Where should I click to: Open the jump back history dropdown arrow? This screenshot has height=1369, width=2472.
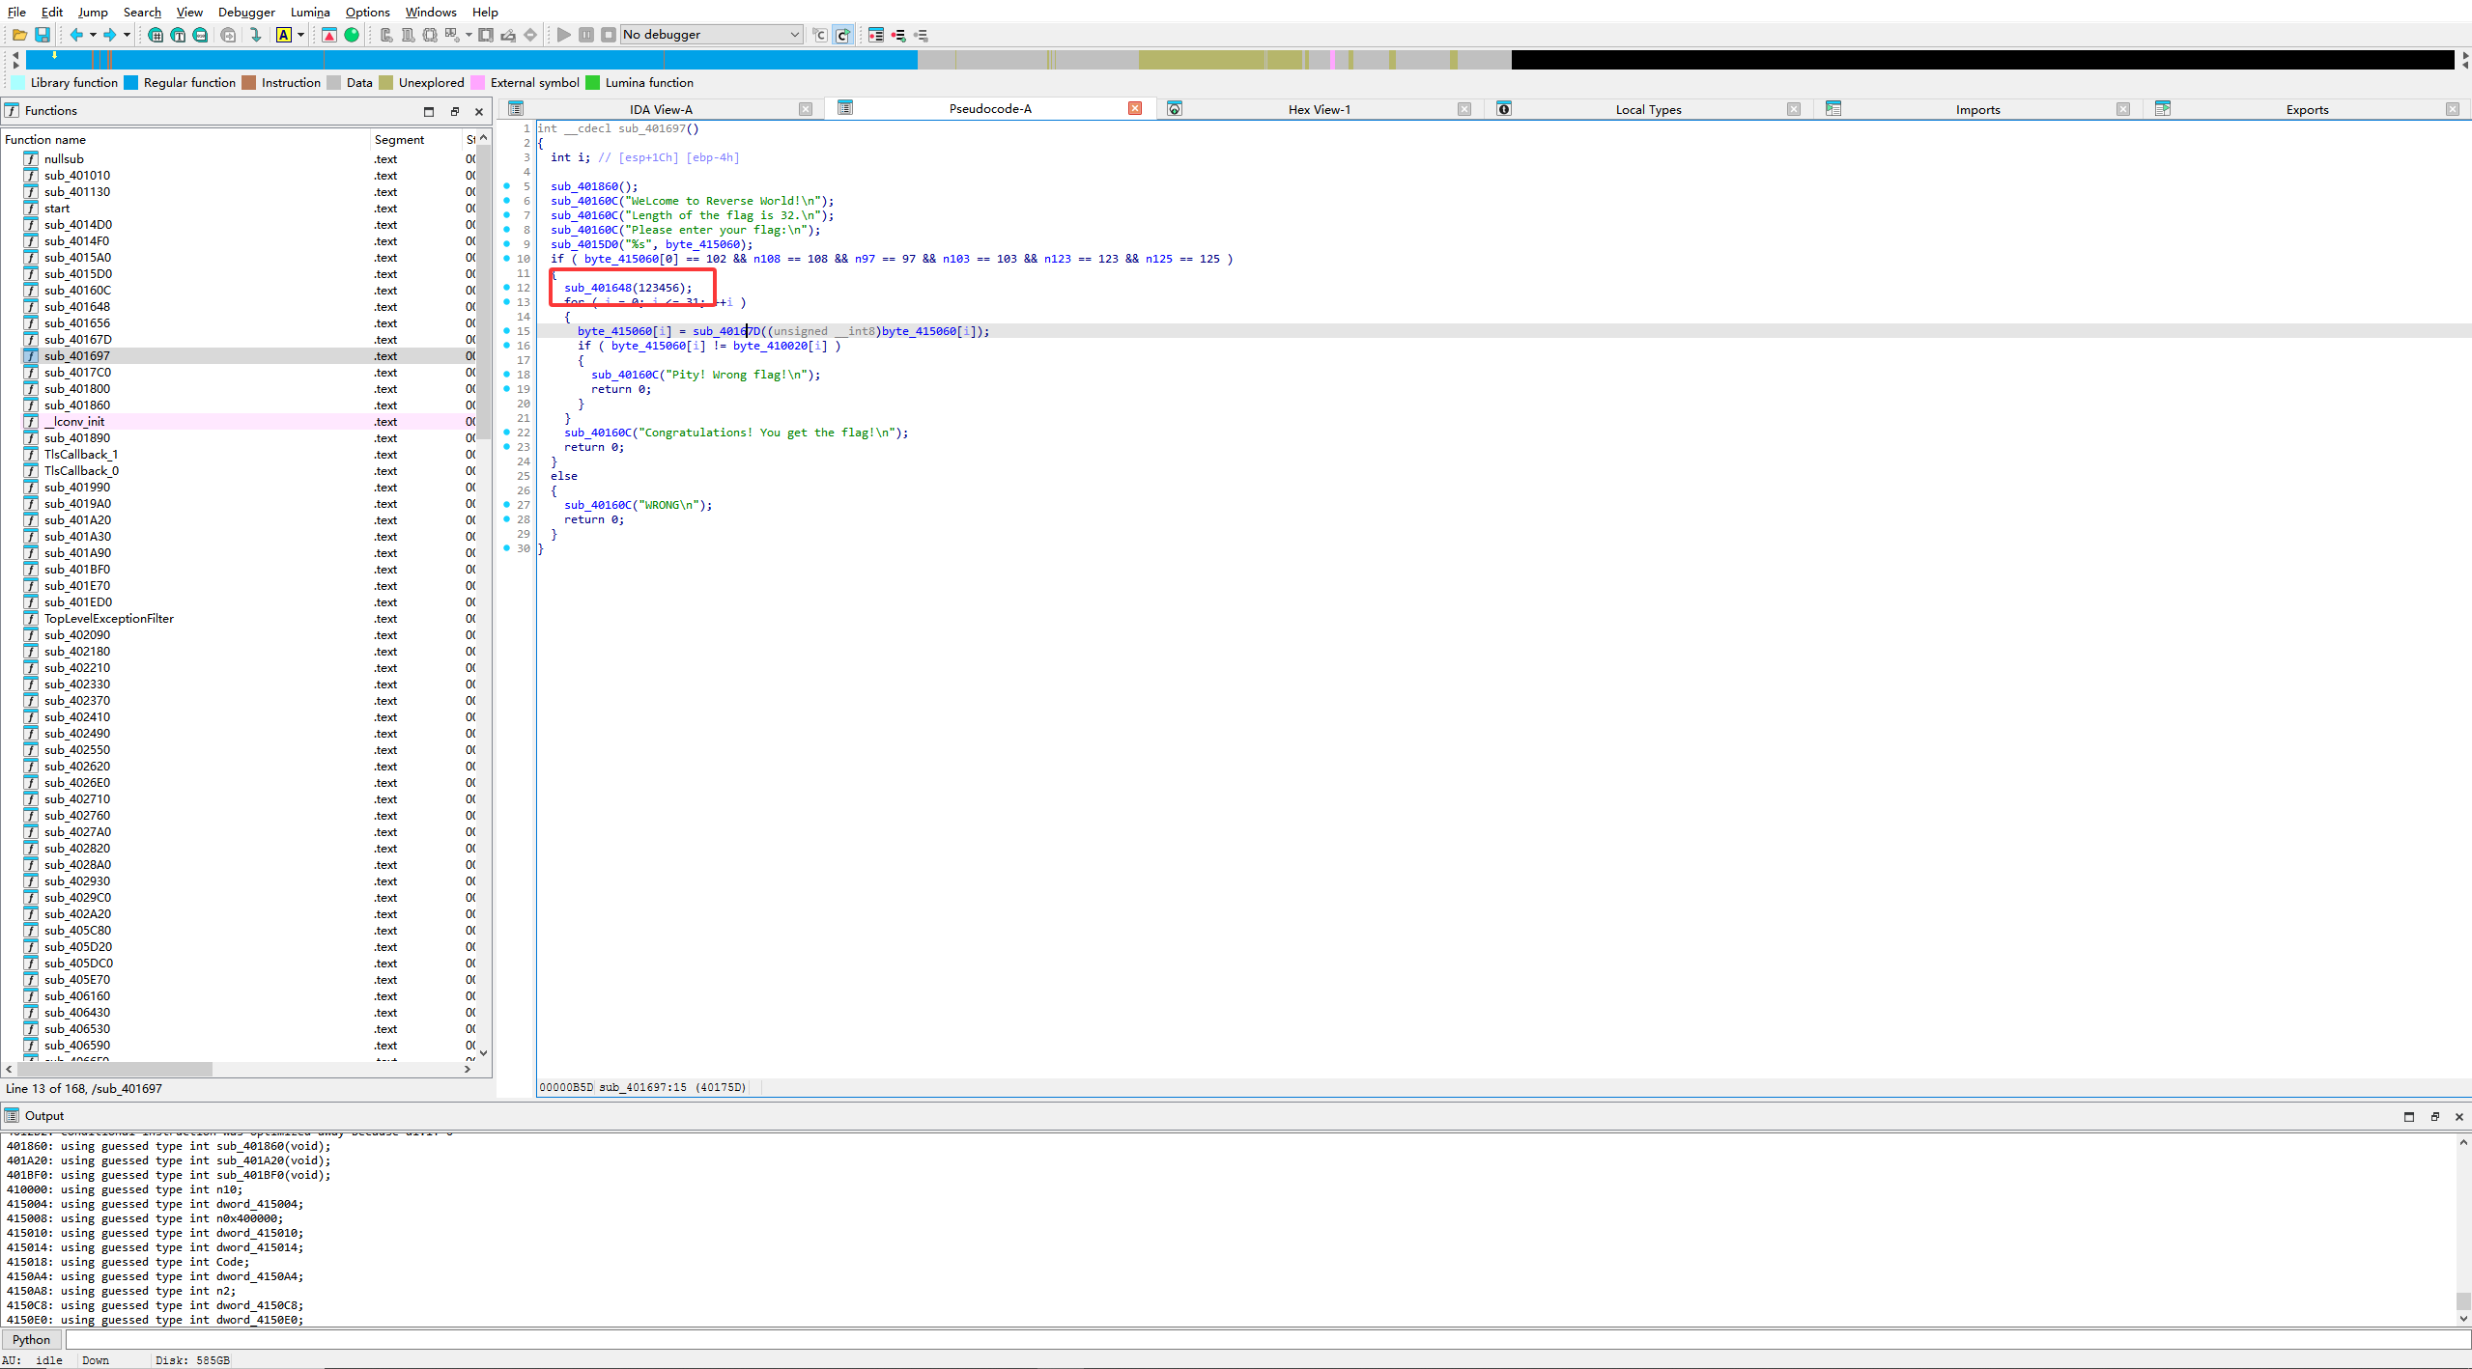pyautogui.click(x=93, y=35)
